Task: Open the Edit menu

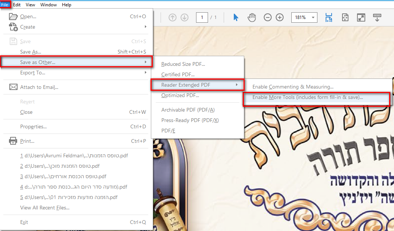Action: point(16,5)
